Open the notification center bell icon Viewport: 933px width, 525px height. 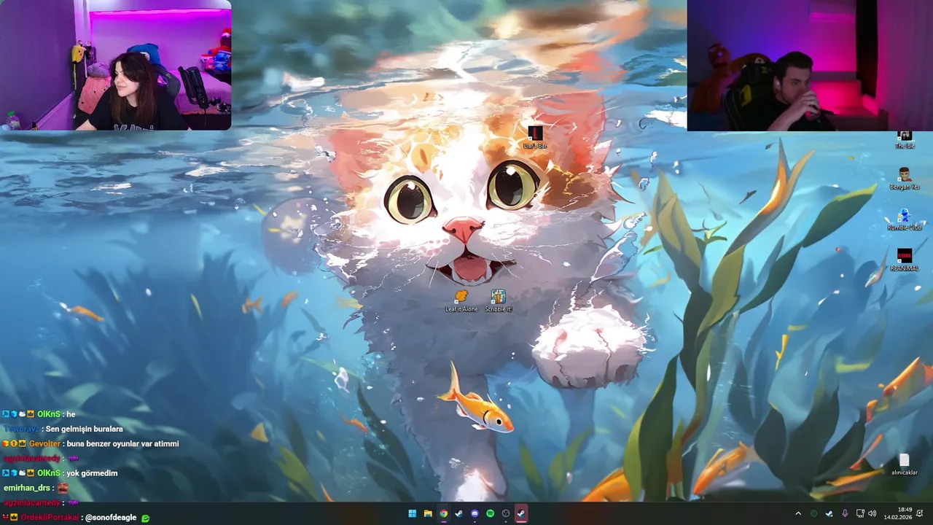(x=920, y=513)
